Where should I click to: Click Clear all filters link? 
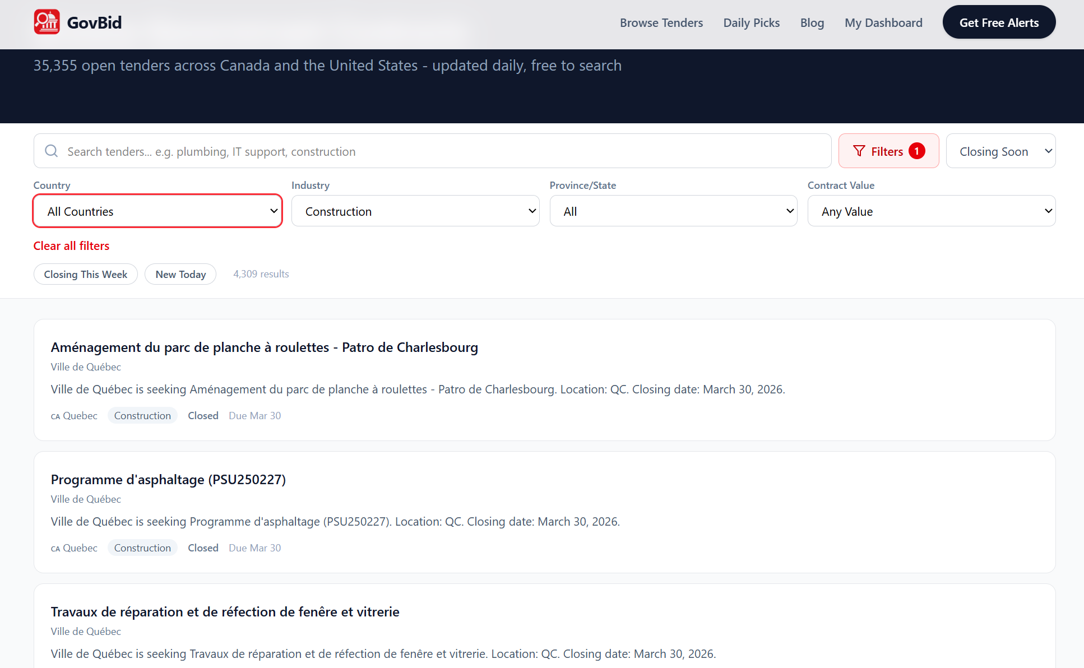71,246
